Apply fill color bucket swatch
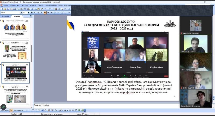Image resolution: width=215 pixels, height=116 pixels. (56, 110)
